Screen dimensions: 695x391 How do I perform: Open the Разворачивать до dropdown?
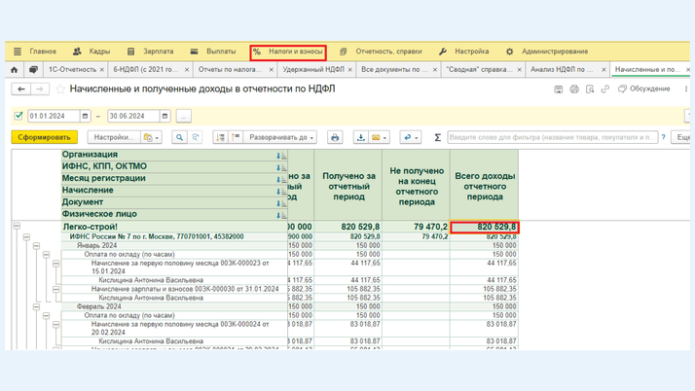(279, 138)
